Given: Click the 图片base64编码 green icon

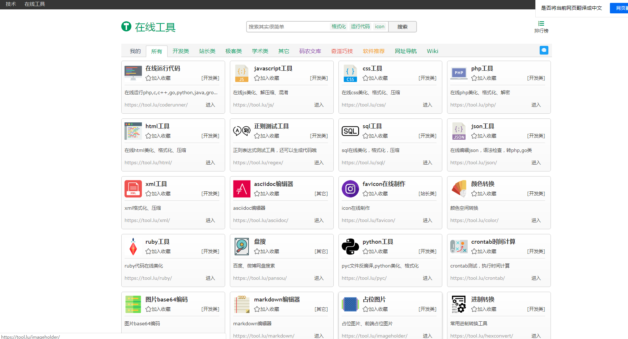Looking at the screenshot, I should point(133,304).
